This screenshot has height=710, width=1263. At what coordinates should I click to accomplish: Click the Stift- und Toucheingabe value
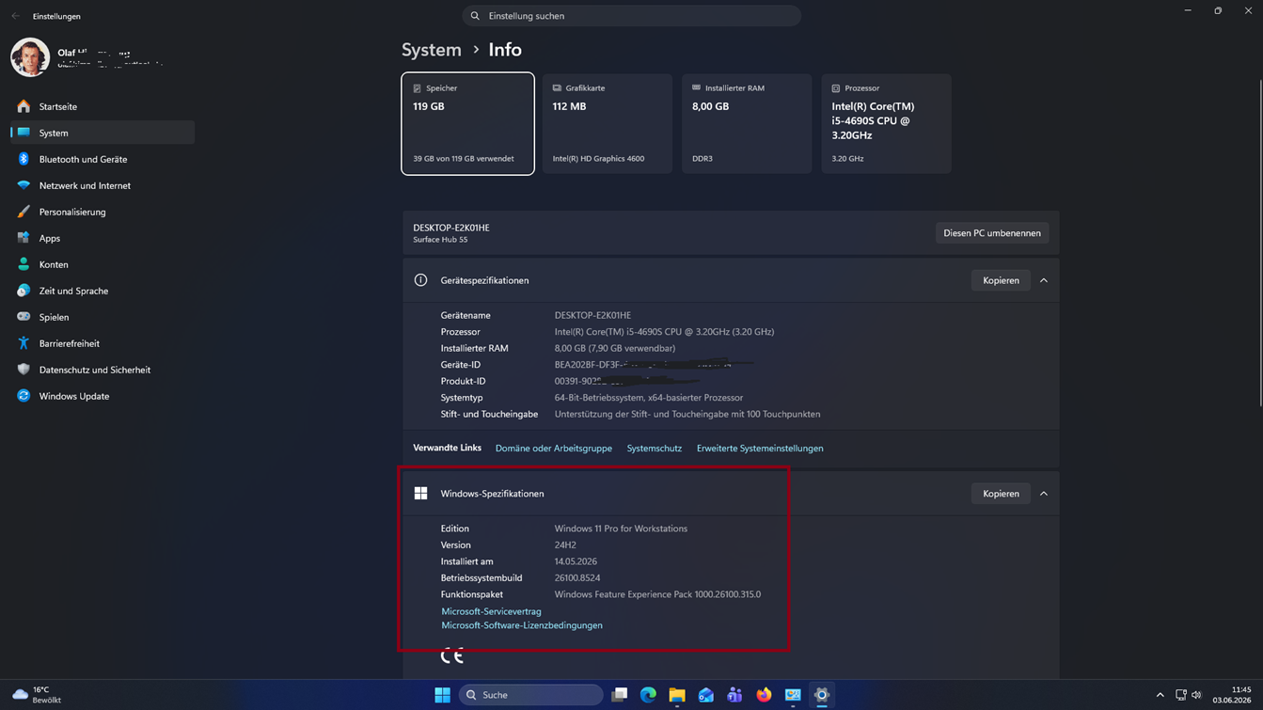coord(687,414)
